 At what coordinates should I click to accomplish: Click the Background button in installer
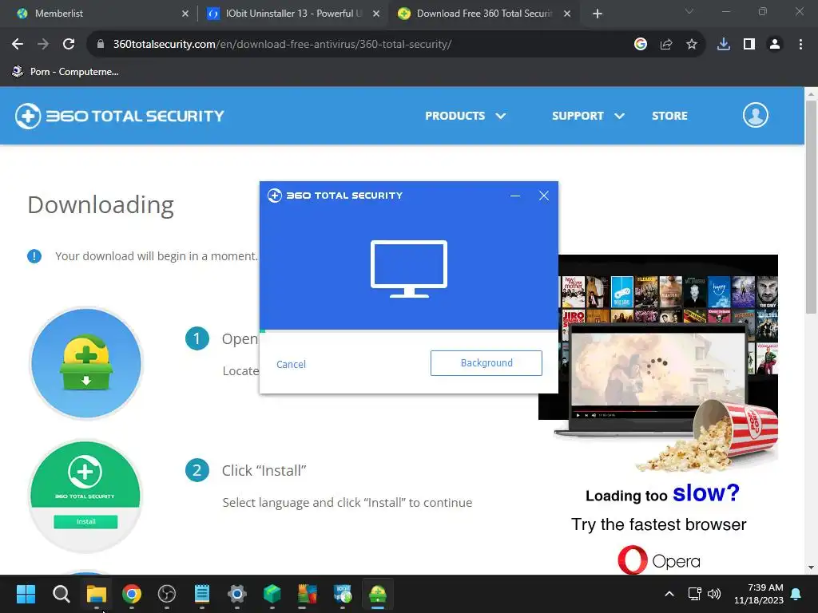coord(486,363)
